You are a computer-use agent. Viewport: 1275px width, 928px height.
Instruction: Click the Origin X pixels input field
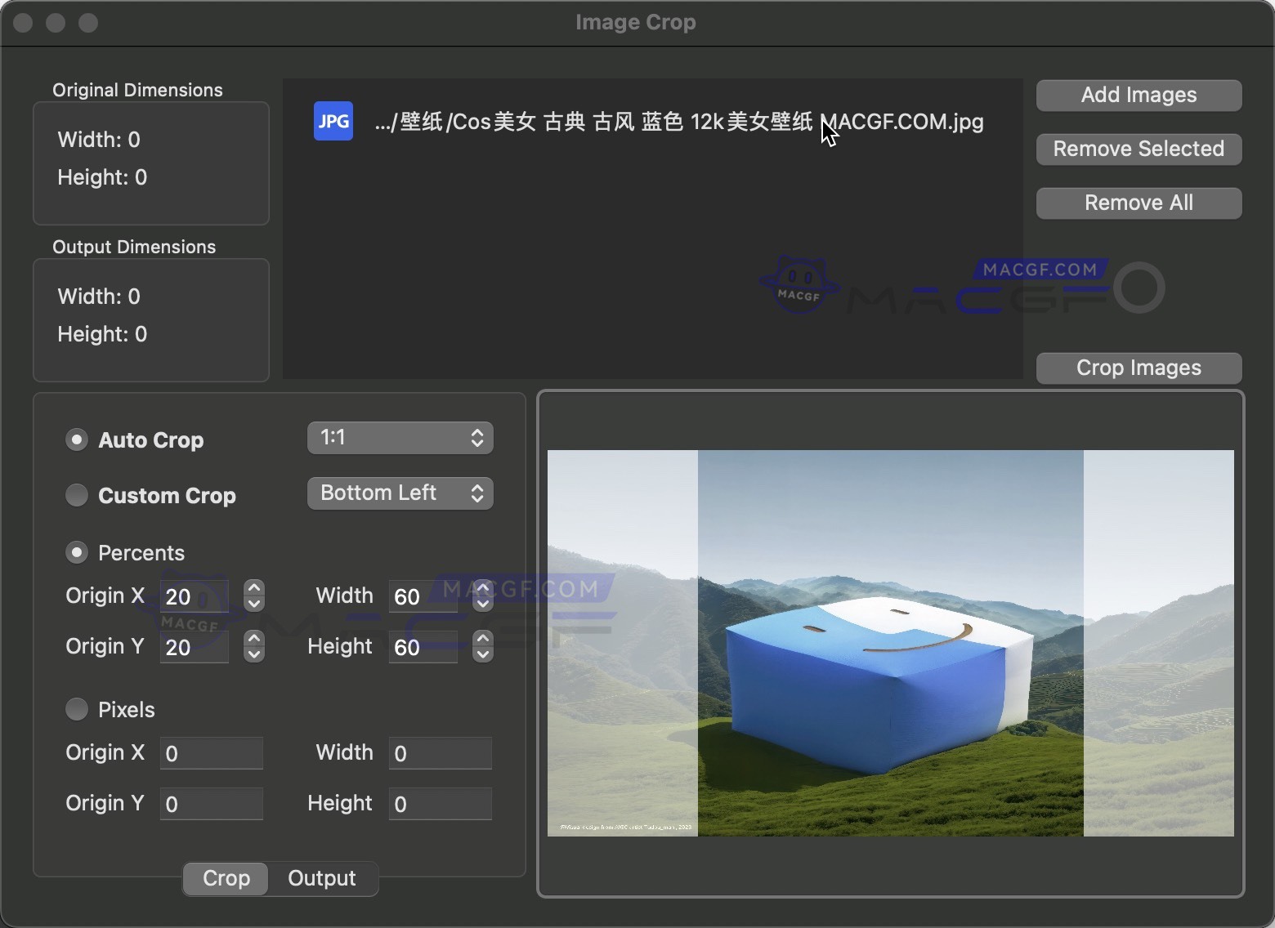(211, 753)
